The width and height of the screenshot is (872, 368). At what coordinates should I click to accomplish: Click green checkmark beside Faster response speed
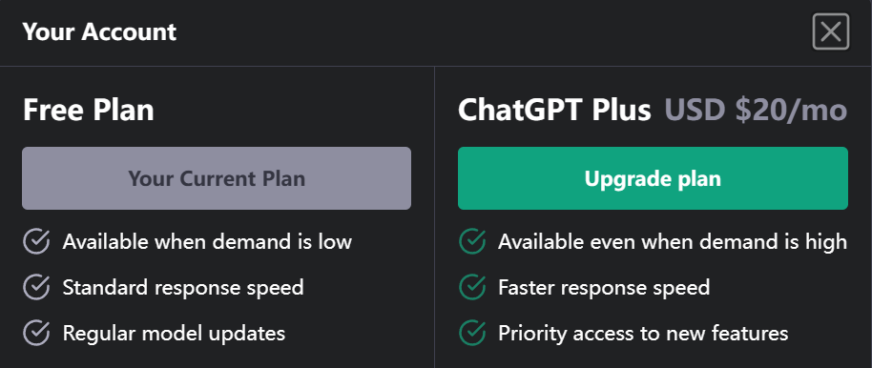click(472, 287)
